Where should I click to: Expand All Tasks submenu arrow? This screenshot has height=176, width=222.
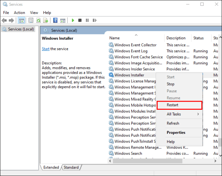click(198, 114)
